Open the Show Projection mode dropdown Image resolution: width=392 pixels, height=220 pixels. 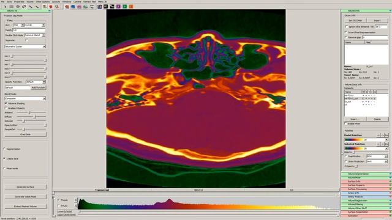(x=377, y=161)
